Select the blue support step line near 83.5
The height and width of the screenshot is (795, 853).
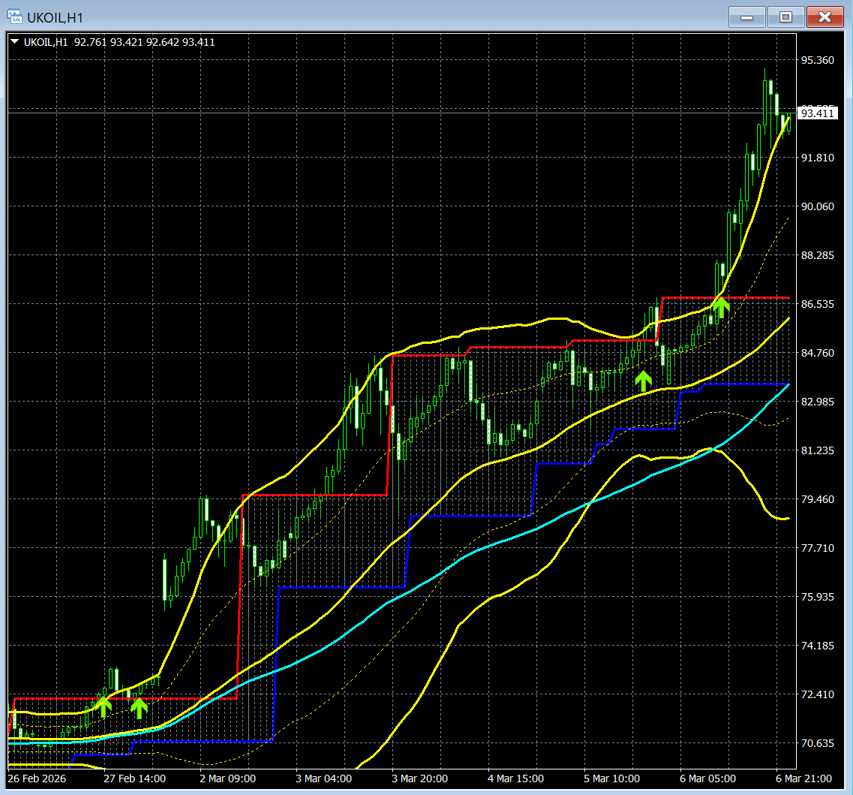click(745, 384)
